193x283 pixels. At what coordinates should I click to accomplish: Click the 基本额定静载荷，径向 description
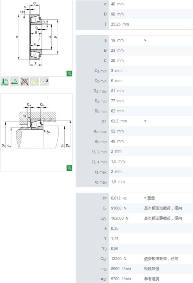163,218
